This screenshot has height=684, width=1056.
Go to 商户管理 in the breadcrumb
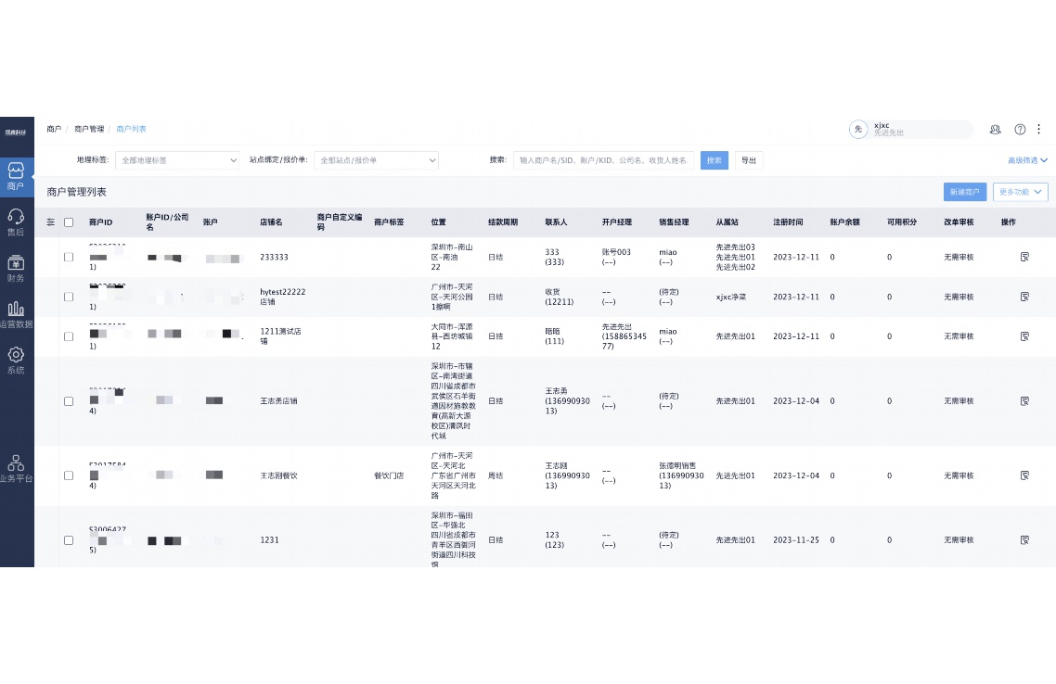coord(89,129)
